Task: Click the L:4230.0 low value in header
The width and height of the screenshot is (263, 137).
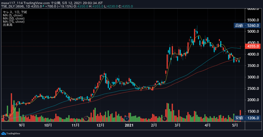Action: coord(111,6)
